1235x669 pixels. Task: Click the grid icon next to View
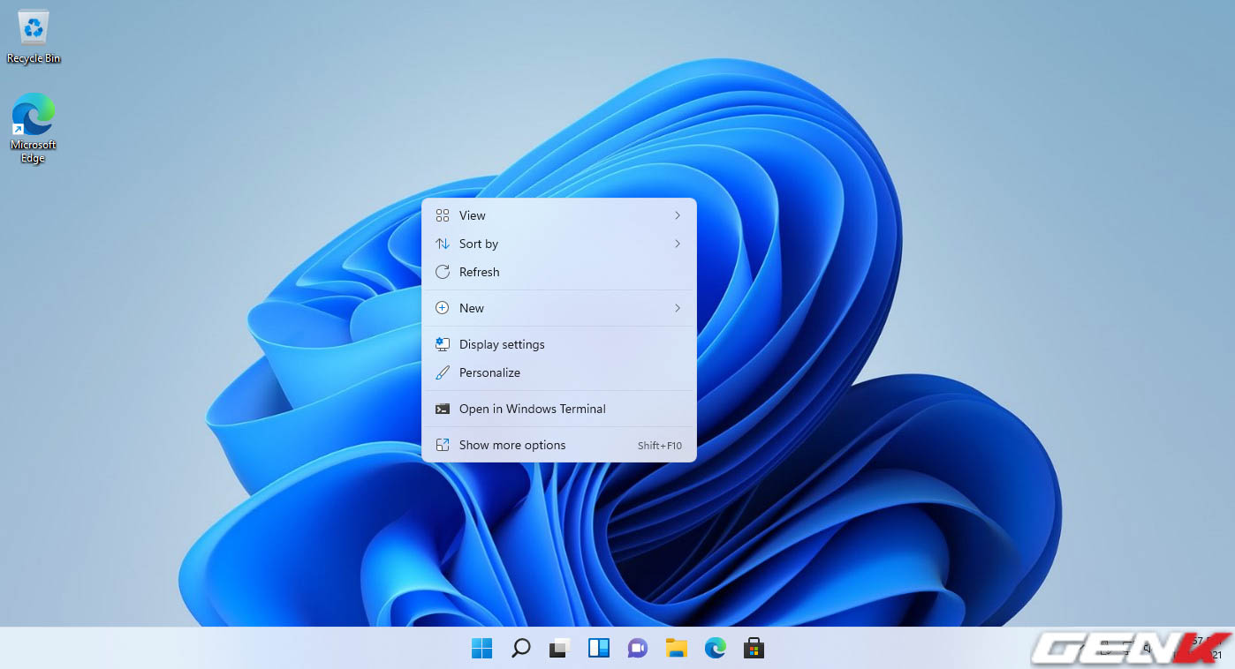tap(443, 214)
